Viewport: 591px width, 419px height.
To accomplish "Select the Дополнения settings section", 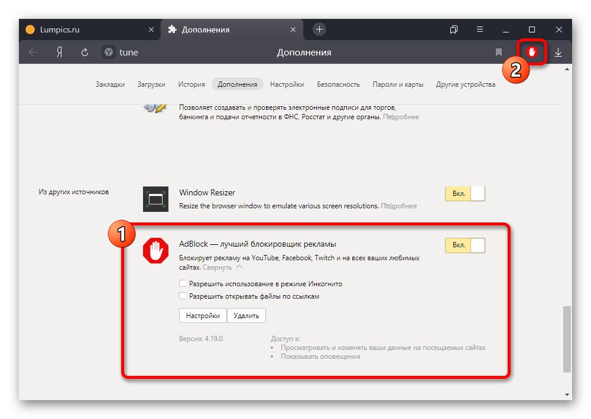I will point(238,84).
